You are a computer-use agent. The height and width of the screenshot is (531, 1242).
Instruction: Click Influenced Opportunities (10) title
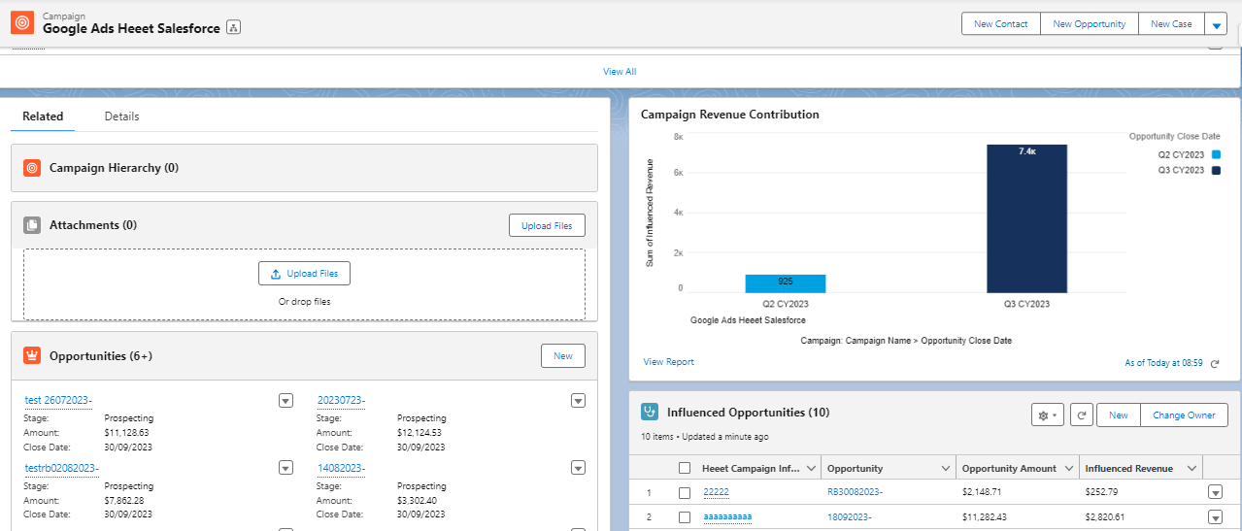point(748,413)
